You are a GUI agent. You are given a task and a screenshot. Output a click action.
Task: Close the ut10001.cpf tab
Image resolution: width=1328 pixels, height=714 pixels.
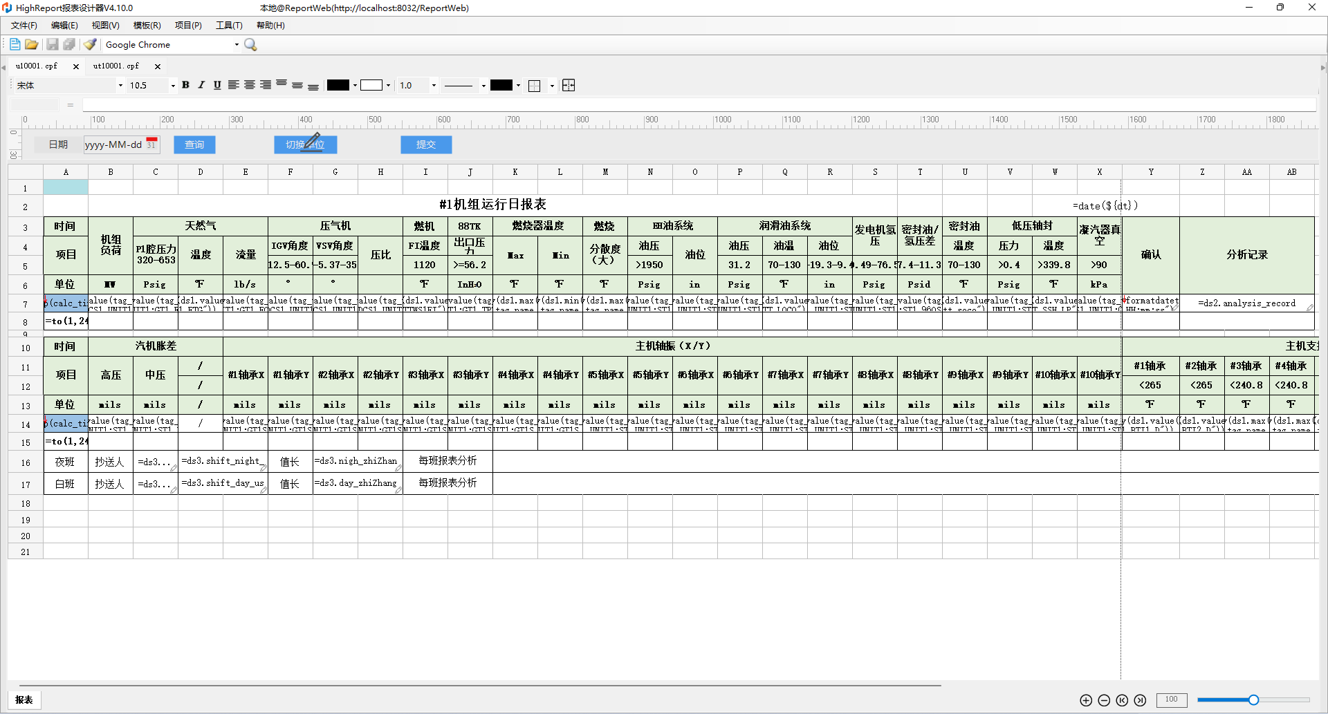(x=158, y=67)
